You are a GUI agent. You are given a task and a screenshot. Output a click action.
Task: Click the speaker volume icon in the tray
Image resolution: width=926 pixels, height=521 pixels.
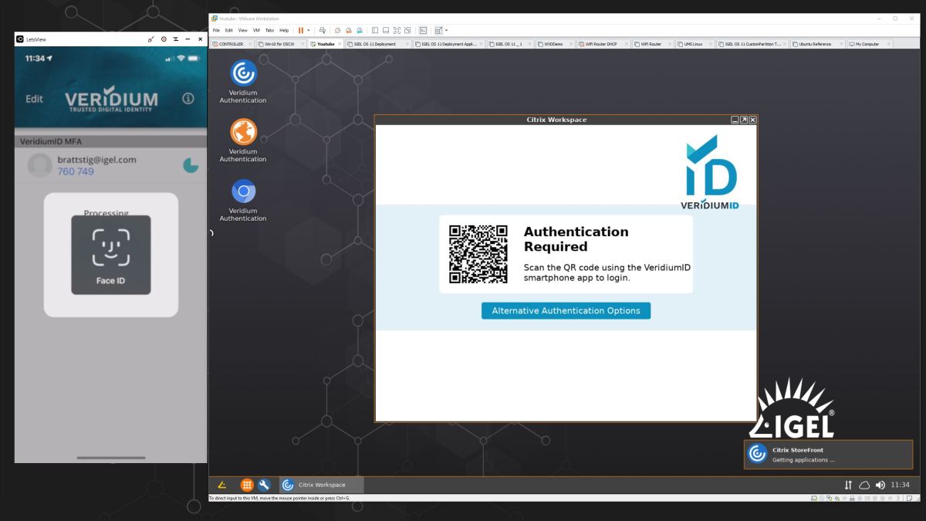880,485
